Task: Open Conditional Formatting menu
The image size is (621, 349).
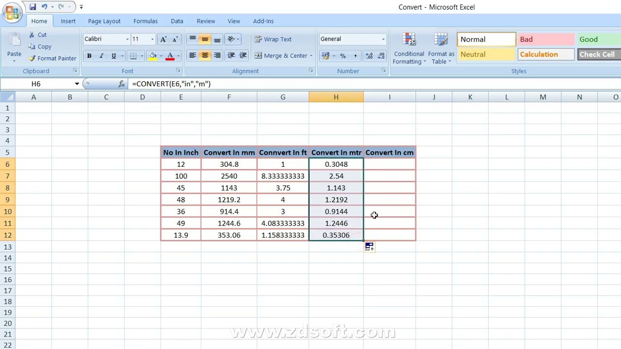Action: click(x=409, y=49)
